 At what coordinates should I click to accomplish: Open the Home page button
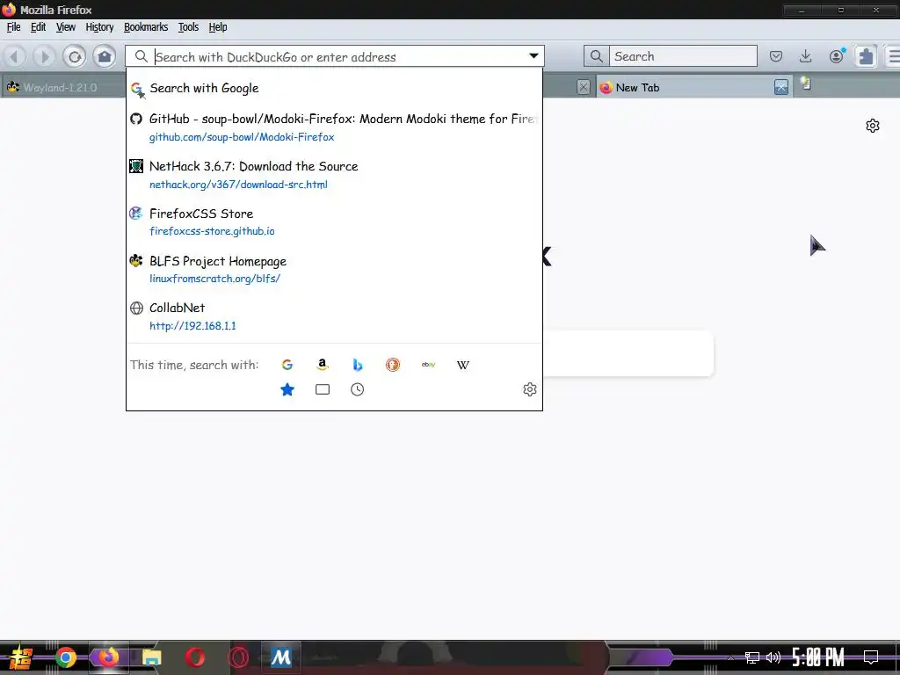pyautogui.click(x=105, y=56)
